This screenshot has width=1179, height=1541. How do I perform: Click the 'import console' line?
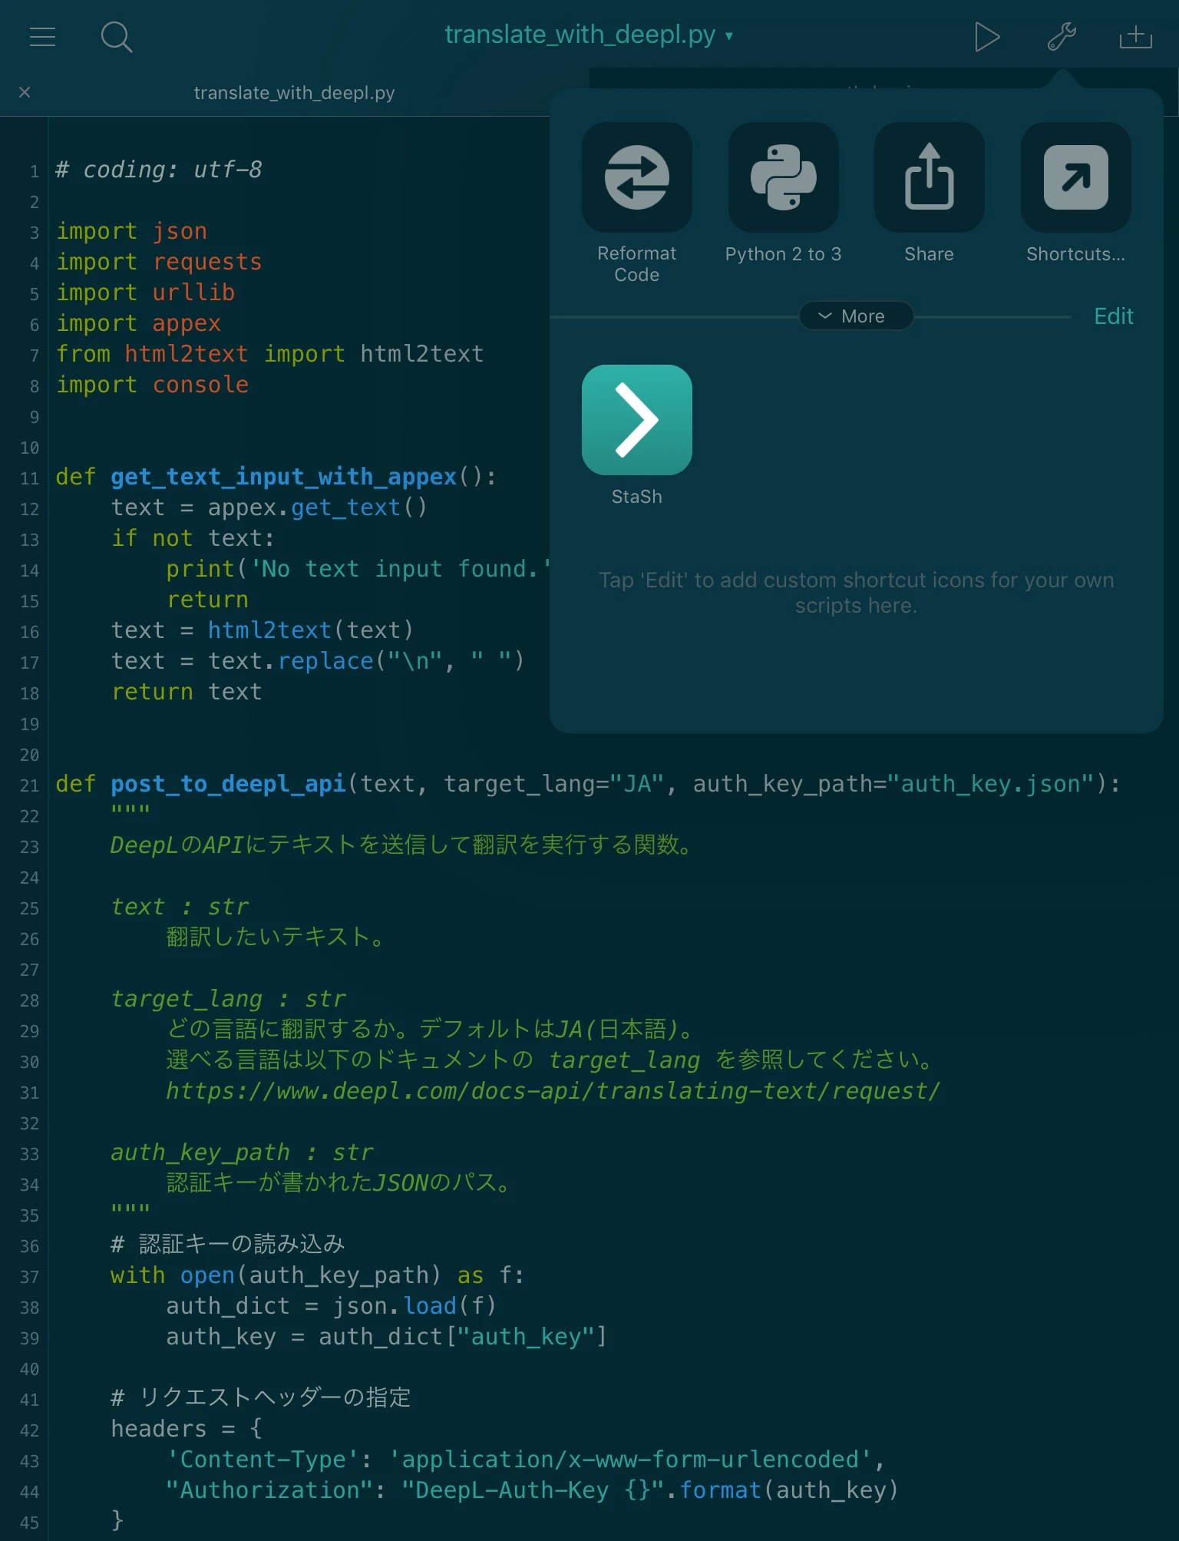tap(152, 385)
